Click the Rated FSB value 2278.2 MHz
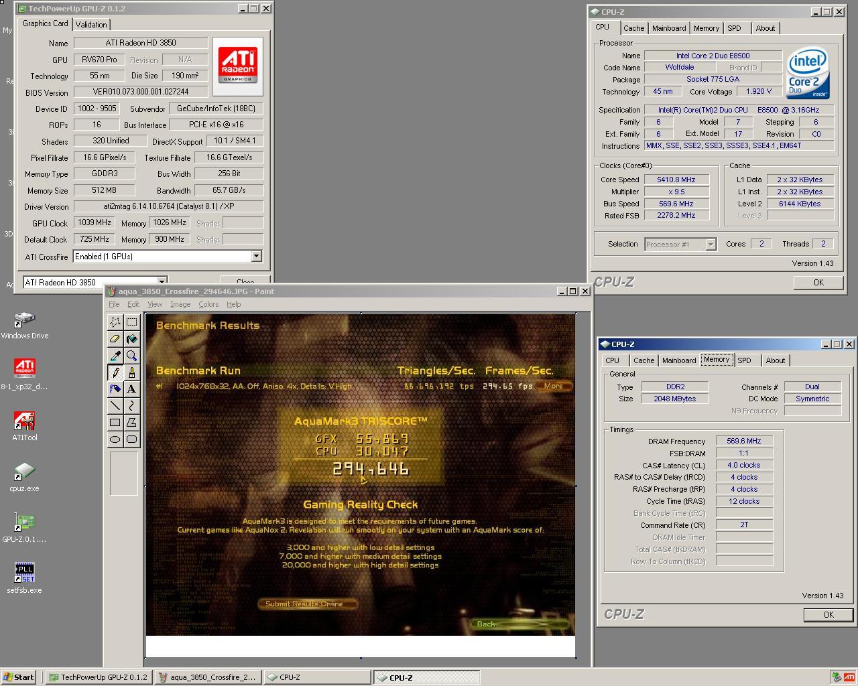 676,216
